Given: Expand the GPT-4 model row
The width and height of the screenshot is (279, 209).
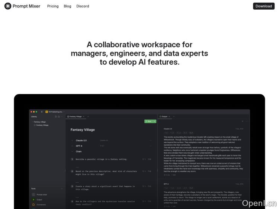Looking at the screenshot, I should pyautogui.click(x=72, y=146).
